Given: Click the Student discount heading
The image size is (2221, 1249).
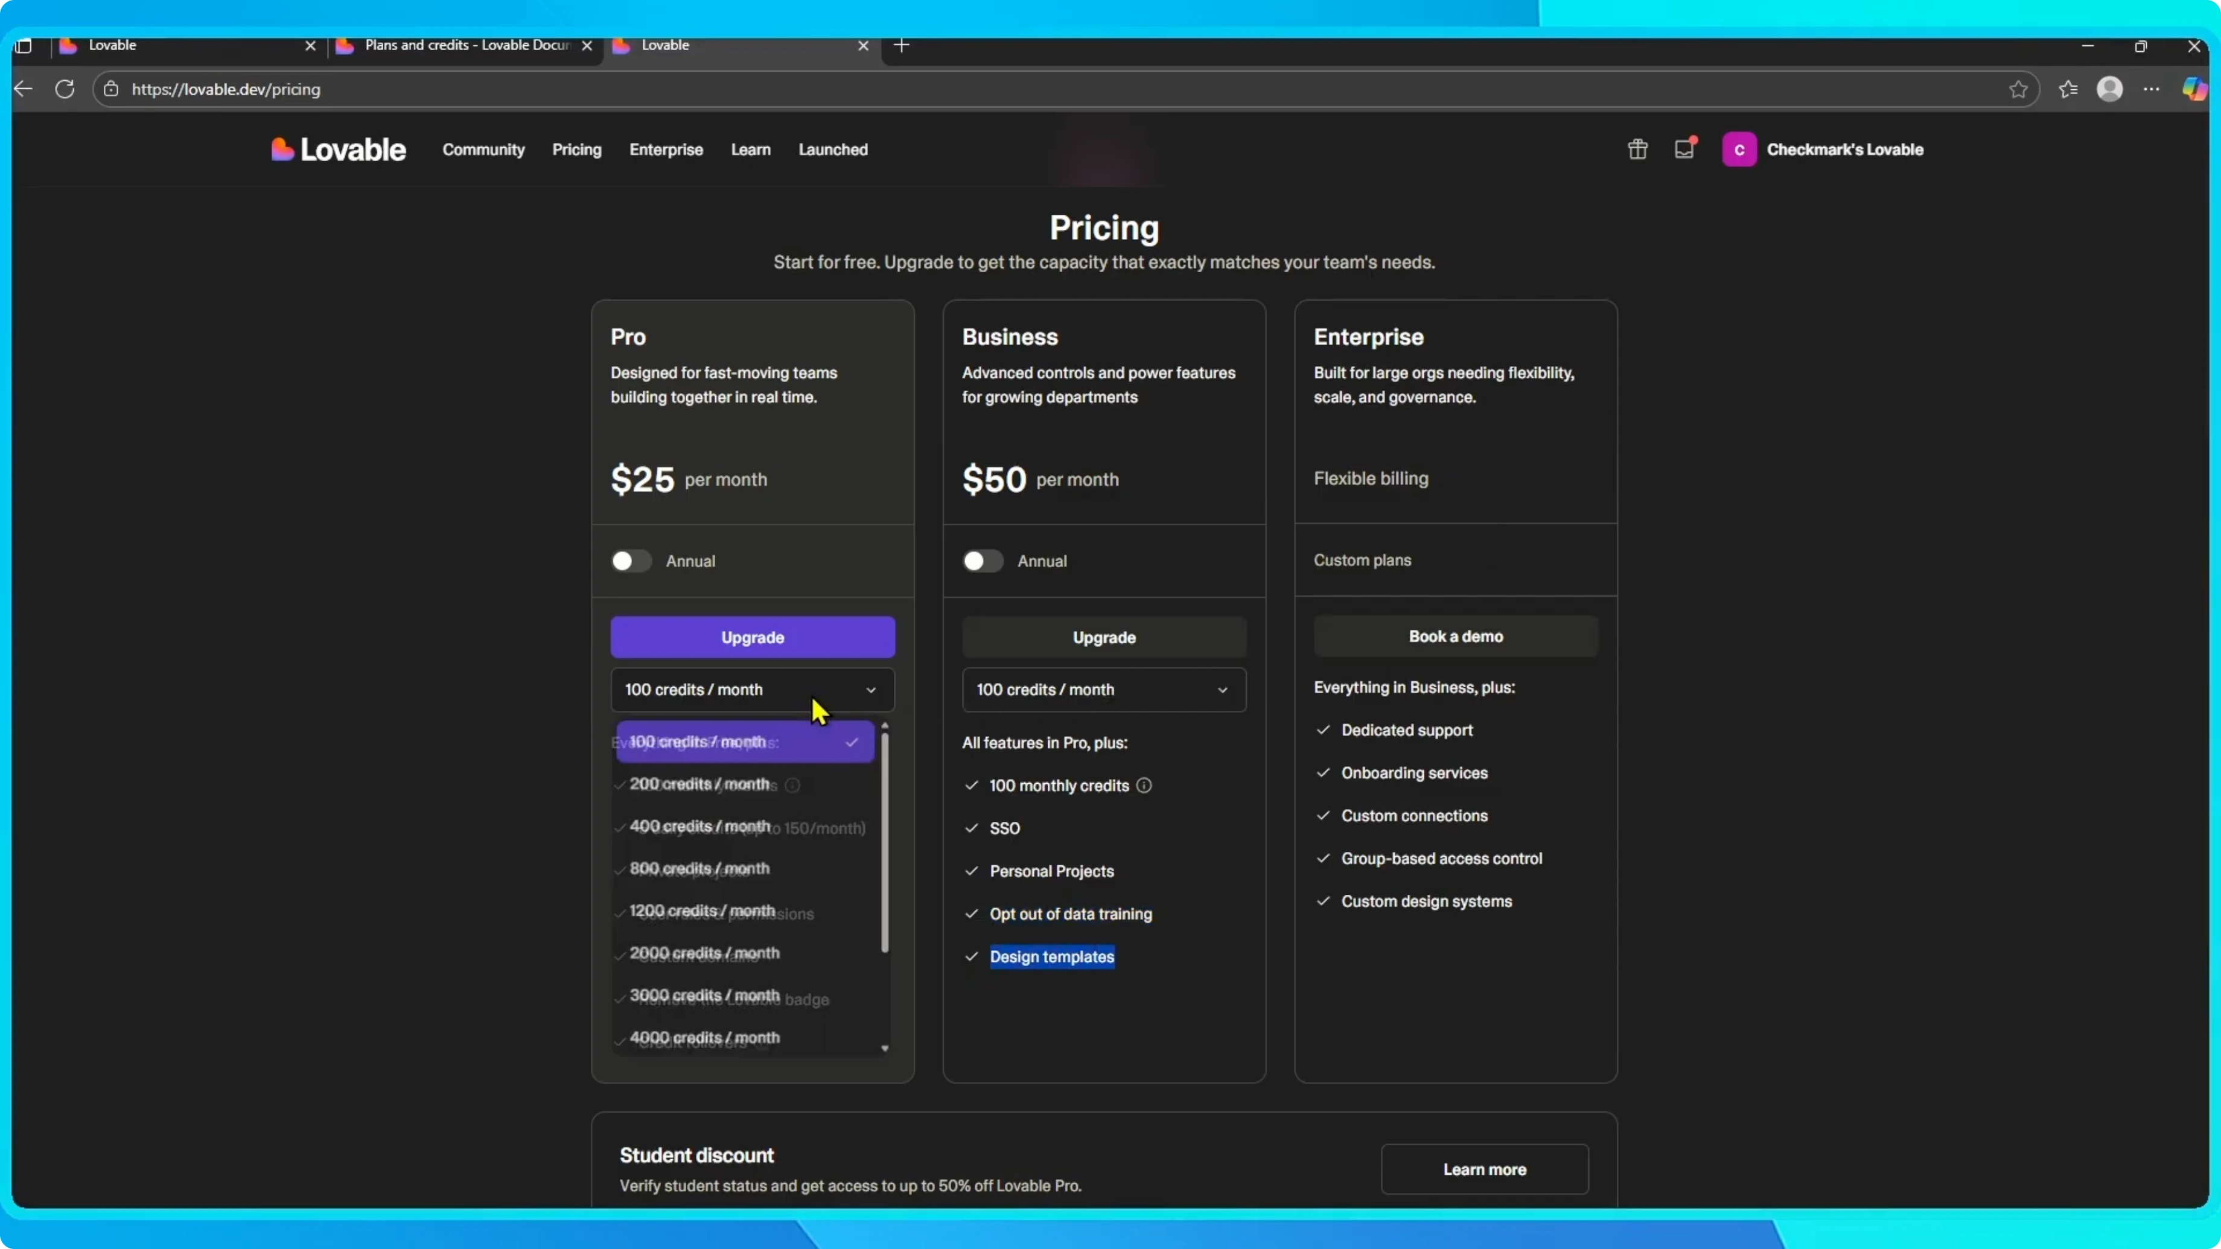Looking at the screenshot, I should 696,1155.
